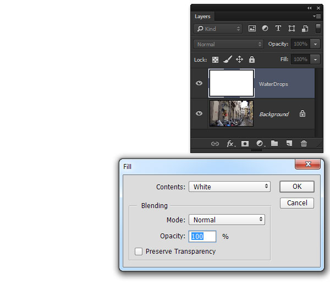The image size is (330, 284).
Task: Click the lock transparent pixels icon
Action: tap(215, 59)
